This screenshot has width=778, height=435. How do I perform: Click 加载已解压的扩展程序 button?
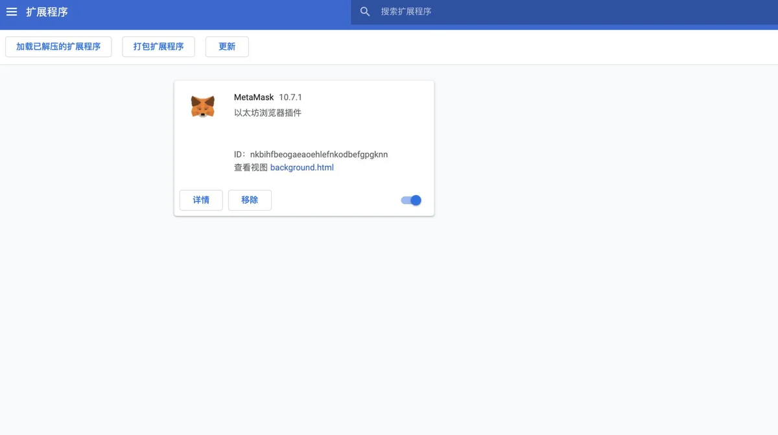pos(58,47)
